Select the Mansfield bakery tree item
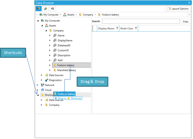Viewport: 193px width, 139px height. [67, 70]
